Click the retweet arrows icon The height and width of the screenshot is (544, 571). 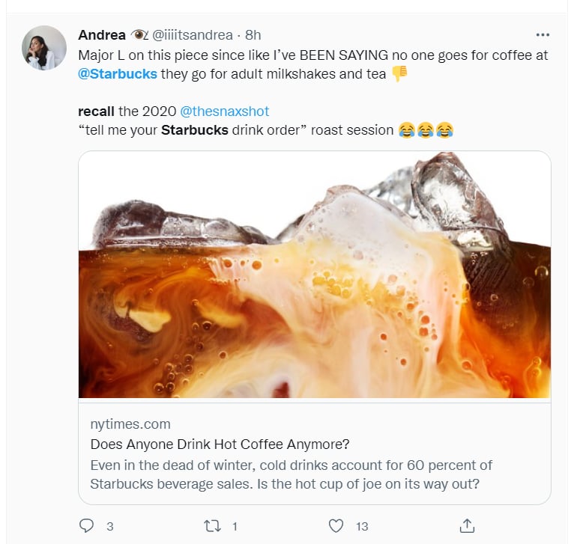[212, 526]
